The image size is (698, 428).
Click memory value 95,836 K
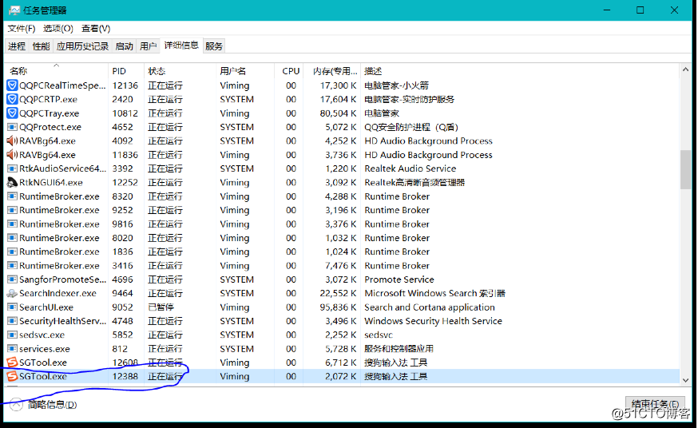coord(339,307)
